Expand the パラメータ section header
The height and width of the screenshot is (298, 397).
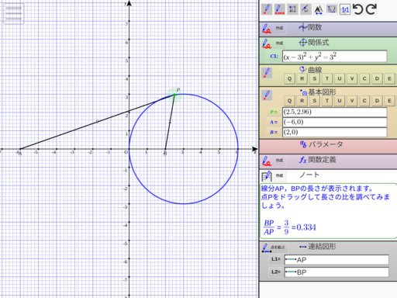(322, 144)
